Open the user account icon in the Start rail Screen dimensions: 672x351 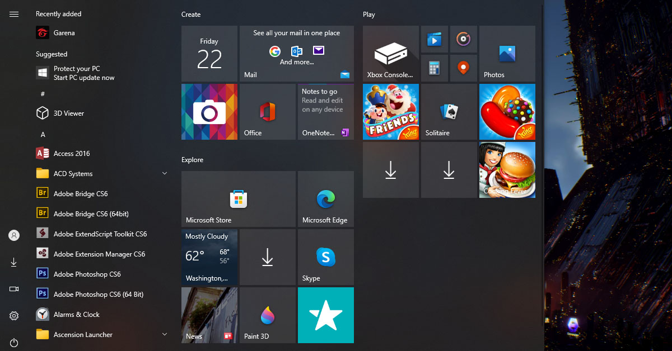coord(14,235)
